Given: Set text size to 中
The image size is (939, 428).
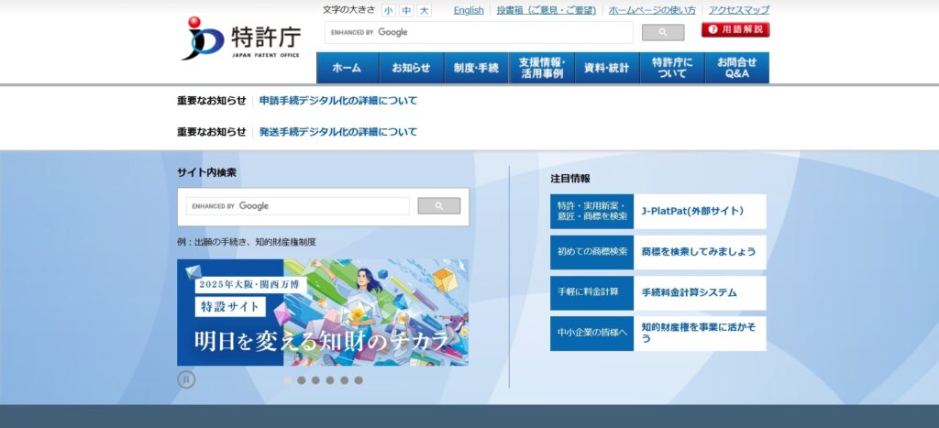Looking at the screenshot, I should point(406,11).
